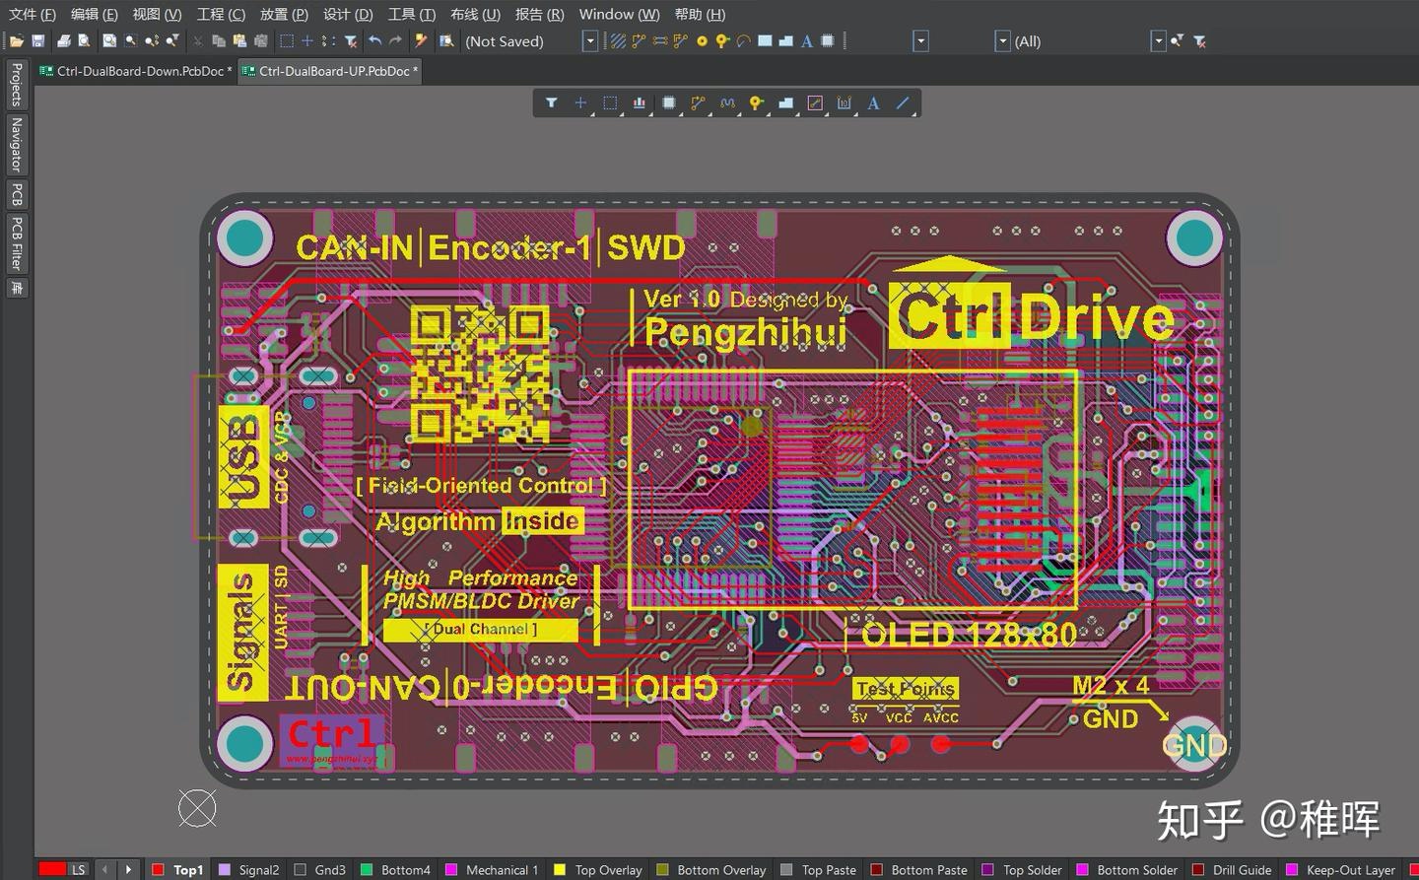Switch to the Top Overlay layer

607,870
